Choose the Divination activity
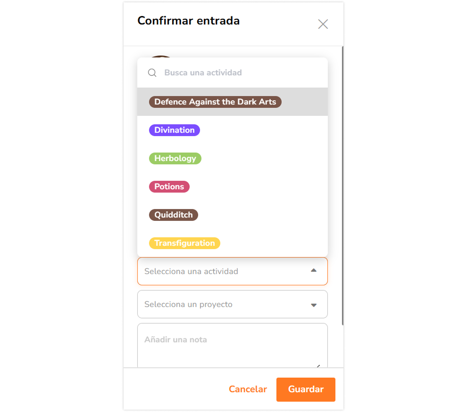Screen dimensions: 467x412 (175, 130)
